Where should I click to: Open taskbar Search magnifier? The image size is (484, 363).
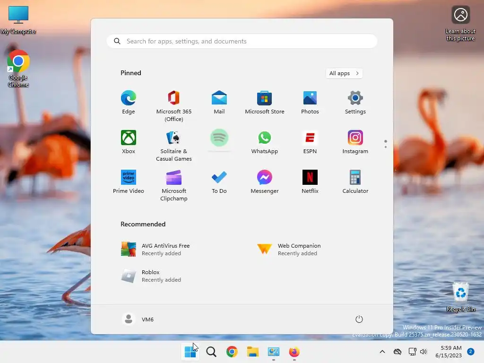coord(211,352)
